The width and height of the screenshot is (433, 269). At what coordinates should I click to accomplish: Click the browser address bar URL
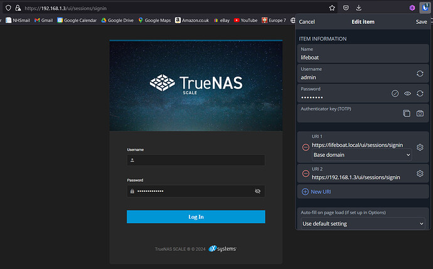click(65, 8)
